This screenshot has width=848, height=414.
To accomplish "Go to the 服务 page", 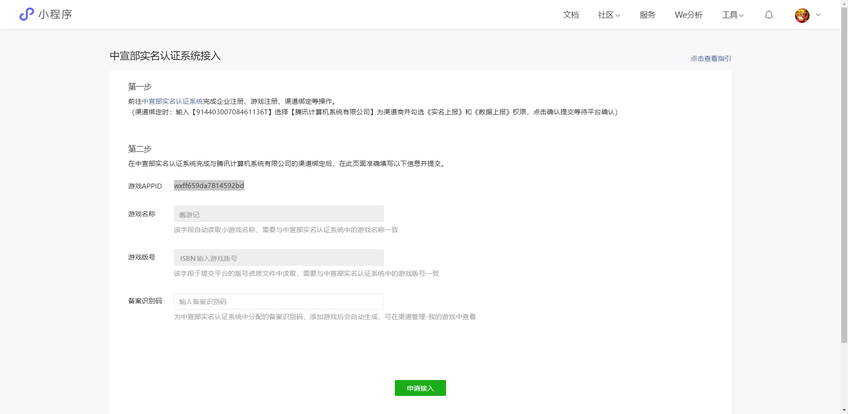I will 647,15.
